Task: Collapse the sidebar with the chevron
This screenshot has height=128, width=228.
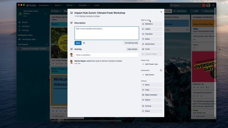Action: pos(46,14)
